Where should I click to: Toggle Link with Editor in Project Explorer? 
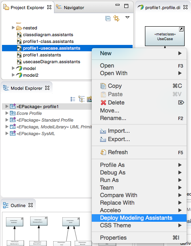click(x=116, y=18)
